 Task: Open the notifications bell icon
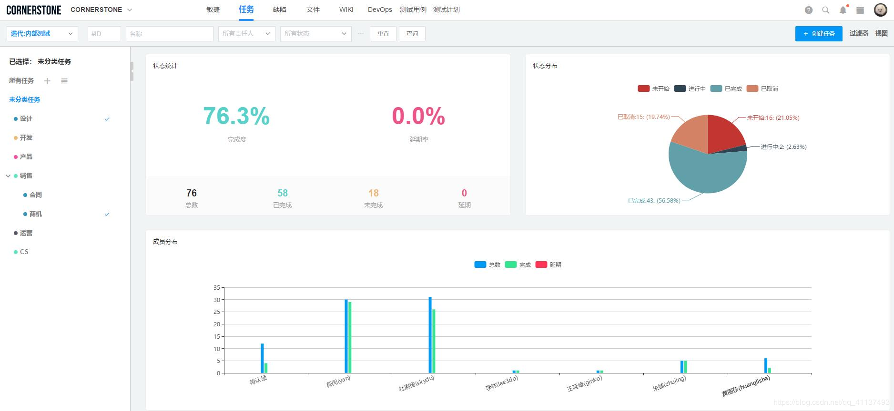pyautogui.click(x=843, y=10)
